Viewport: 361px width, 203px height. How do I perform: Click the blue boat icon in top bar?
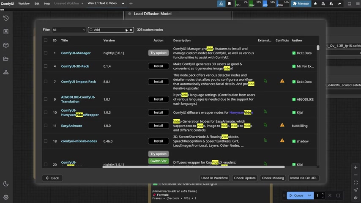221,3
